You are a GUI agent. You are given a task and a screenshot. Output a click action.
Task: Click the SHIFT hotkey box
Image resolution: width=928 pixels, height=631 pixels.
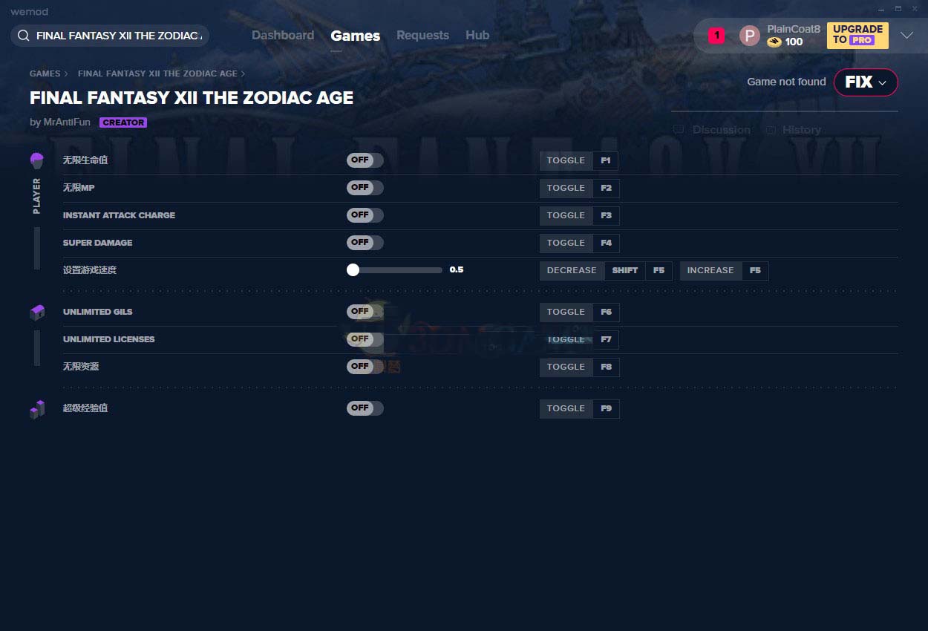click(624, 270)
